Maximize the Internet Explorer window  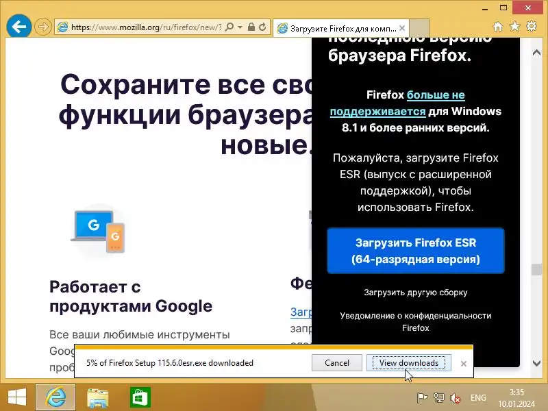click(503, 8)
